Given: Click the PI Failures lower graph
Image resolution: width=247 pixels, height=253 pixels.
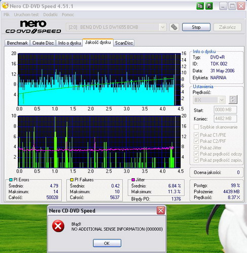Looking at the screenshot, I should (99, 142).
